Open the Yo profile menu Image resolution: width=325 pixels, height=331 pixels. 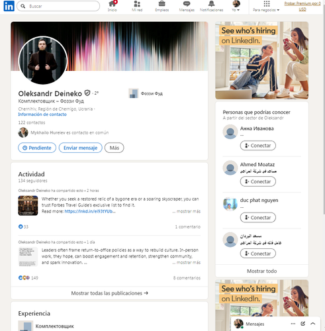(236, 6)
